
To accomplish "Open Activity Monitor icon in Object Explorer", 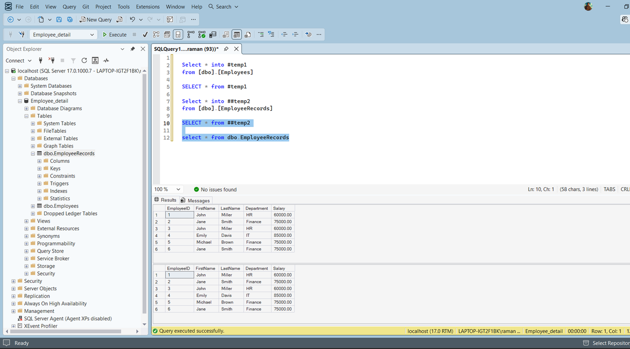I will pos(107,60).
